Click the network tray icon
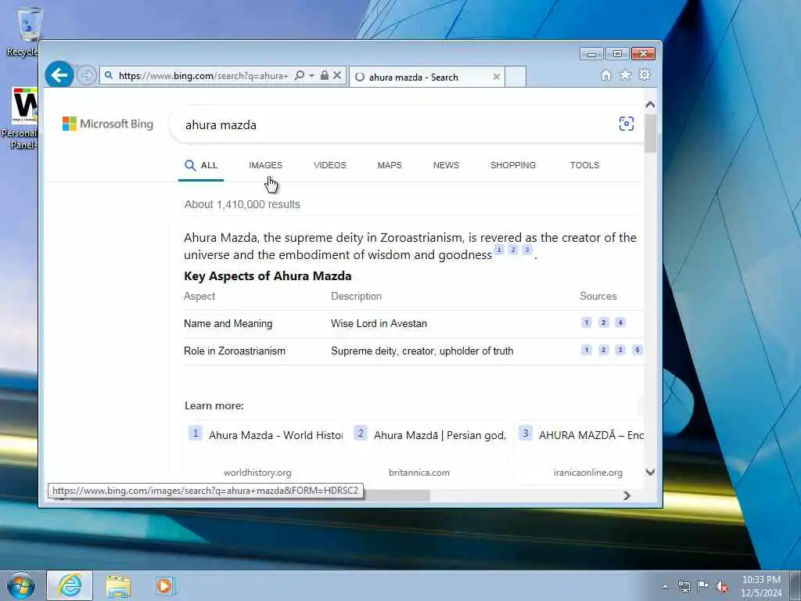 (x=684, y=586)
